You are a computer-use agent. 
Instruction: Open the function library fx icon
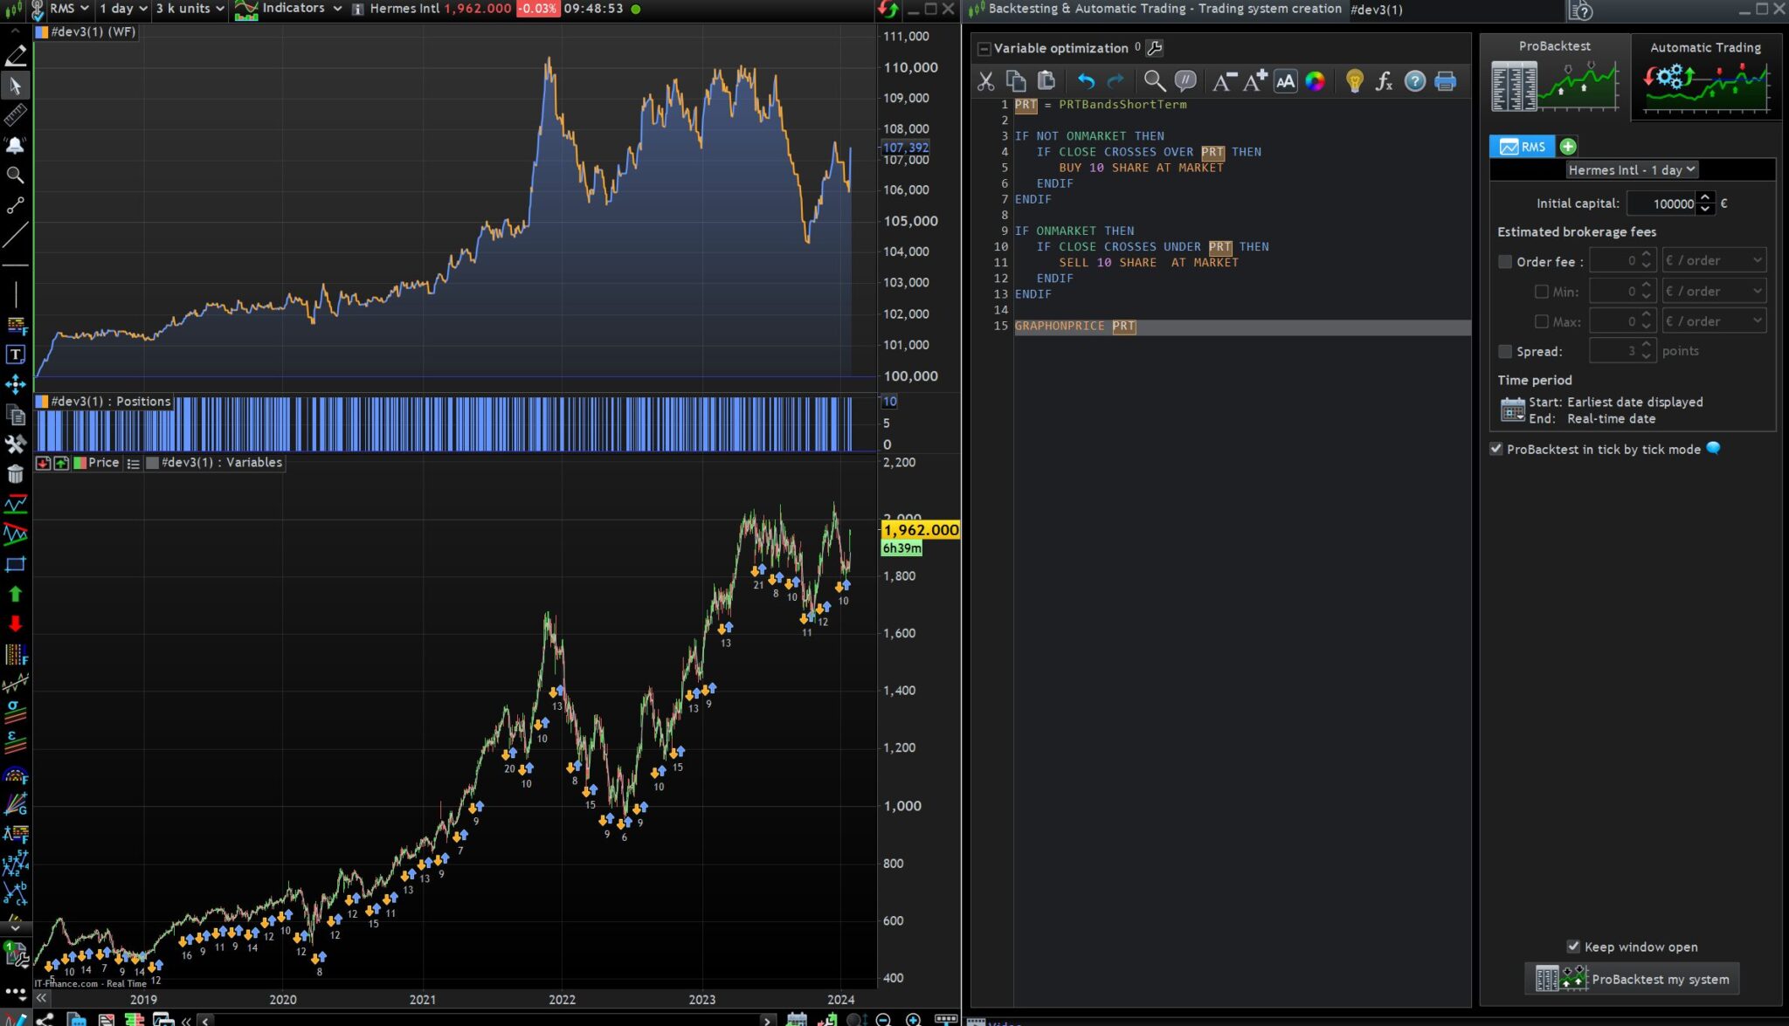pos(1384,81)
